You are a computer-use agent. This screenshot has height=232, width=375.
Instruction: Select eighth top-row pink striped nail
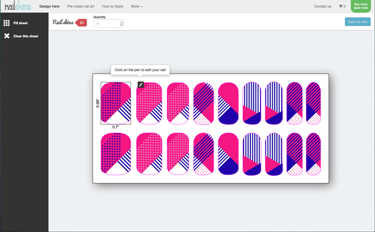click(295, 103)
